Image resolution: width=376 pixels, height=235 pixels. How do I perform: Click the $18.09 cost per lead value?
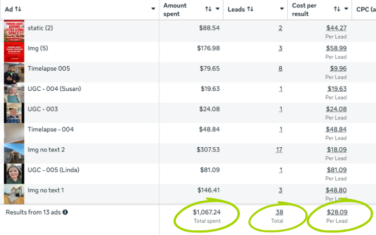[337, 150]
